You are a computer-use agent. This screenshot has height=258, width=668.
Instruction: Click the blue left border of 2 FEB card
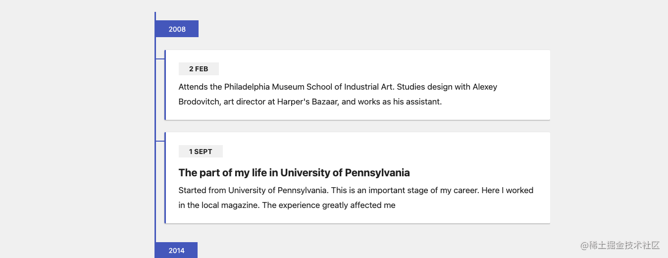(x=165, y=85)
